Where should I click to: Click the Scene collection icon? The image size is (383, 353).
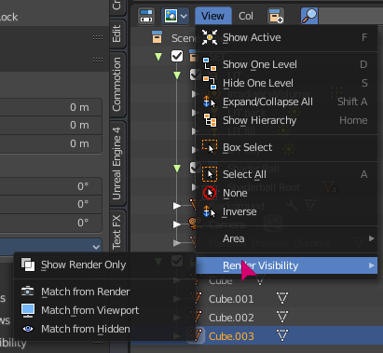pyautogui.click(x=157, y=37)
